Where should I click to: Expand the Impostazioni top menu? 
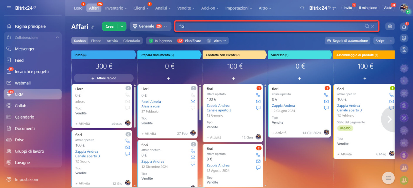pyautogui.click(x=239, y=8)
